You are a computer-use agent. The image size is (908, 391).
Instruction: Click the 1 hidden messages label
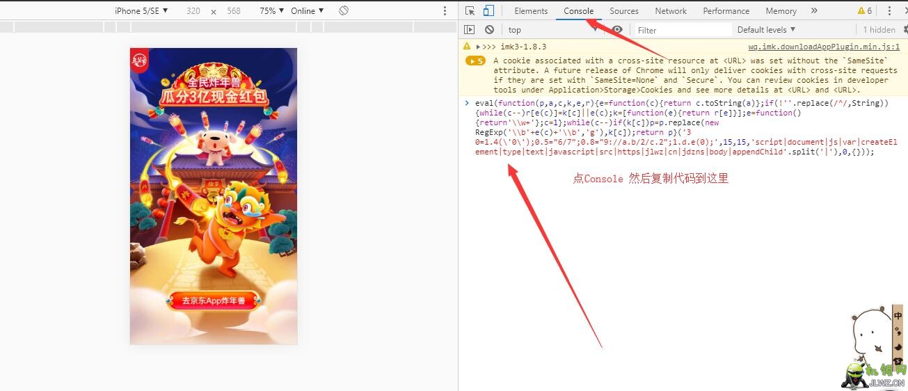click(x=879, y=30)
